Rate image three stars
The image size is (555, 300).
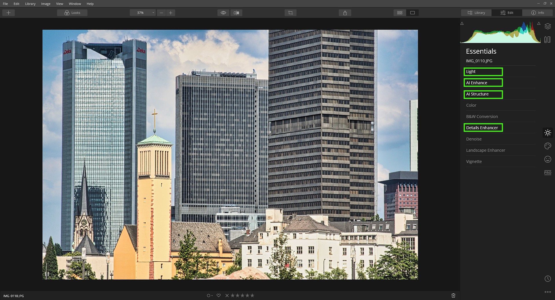pos(242,295)
